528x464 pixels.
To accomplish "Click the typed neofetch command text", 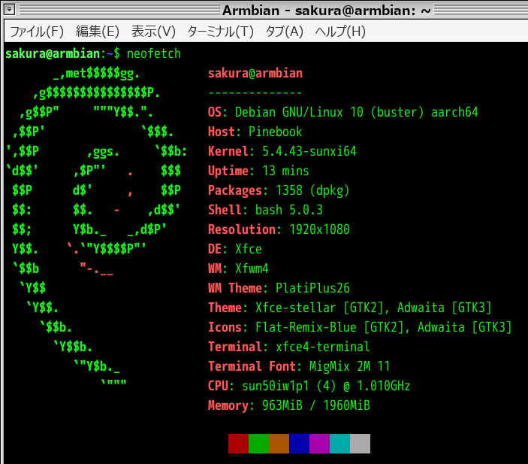I will coord(154,53).
